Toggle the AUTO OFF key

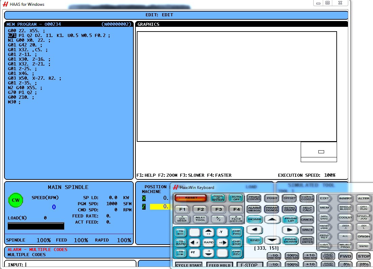[x=236, y=198]
